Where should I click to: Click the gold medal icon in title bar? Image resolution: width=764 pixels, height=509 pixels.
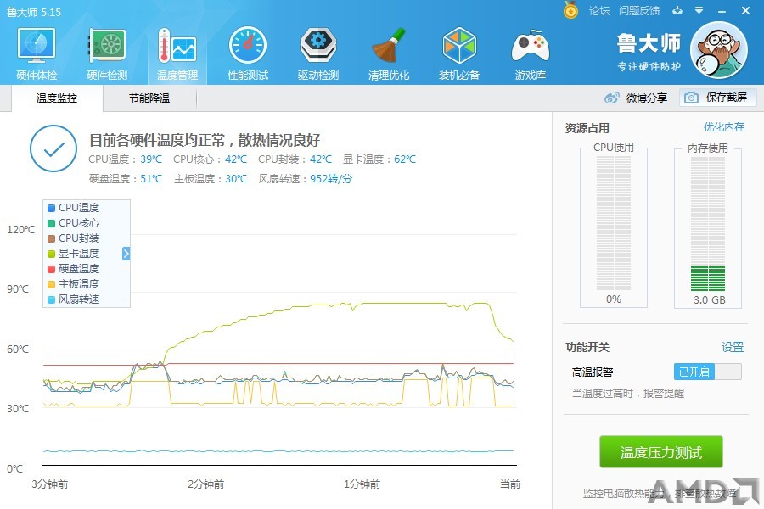coord(570,9)
